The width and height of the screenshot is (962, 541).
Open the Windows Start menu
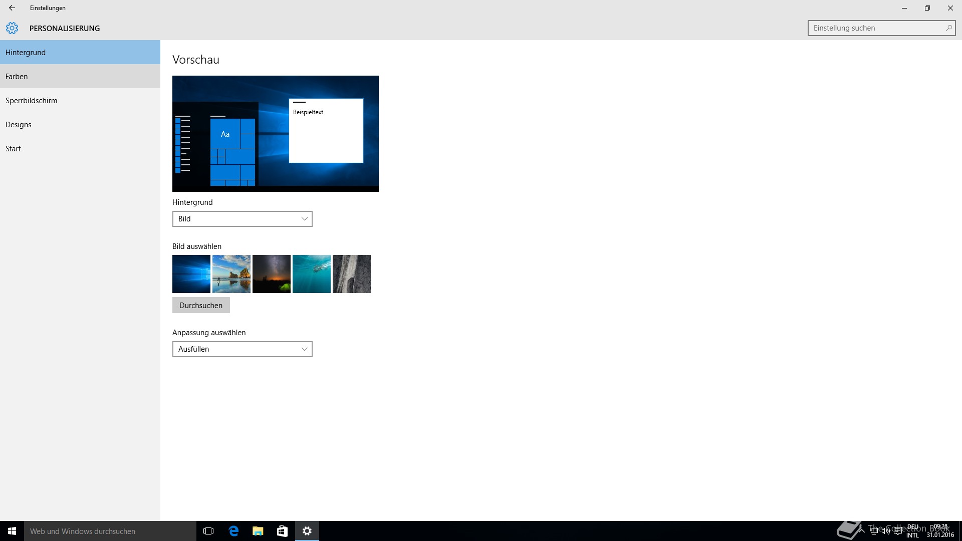coord(12,531)
